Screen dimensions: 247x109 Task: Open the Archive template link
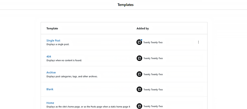point(51,72)
